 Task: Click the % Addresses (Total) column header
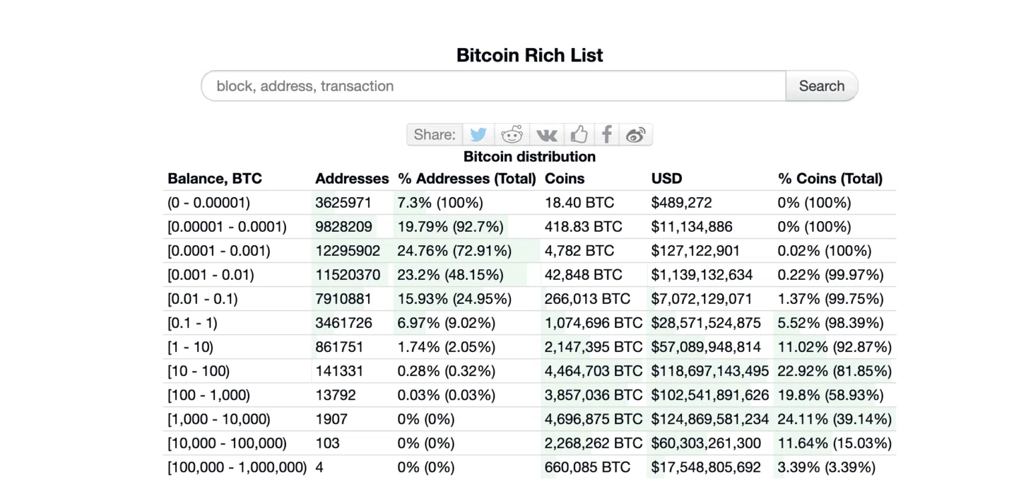[467, 178]
